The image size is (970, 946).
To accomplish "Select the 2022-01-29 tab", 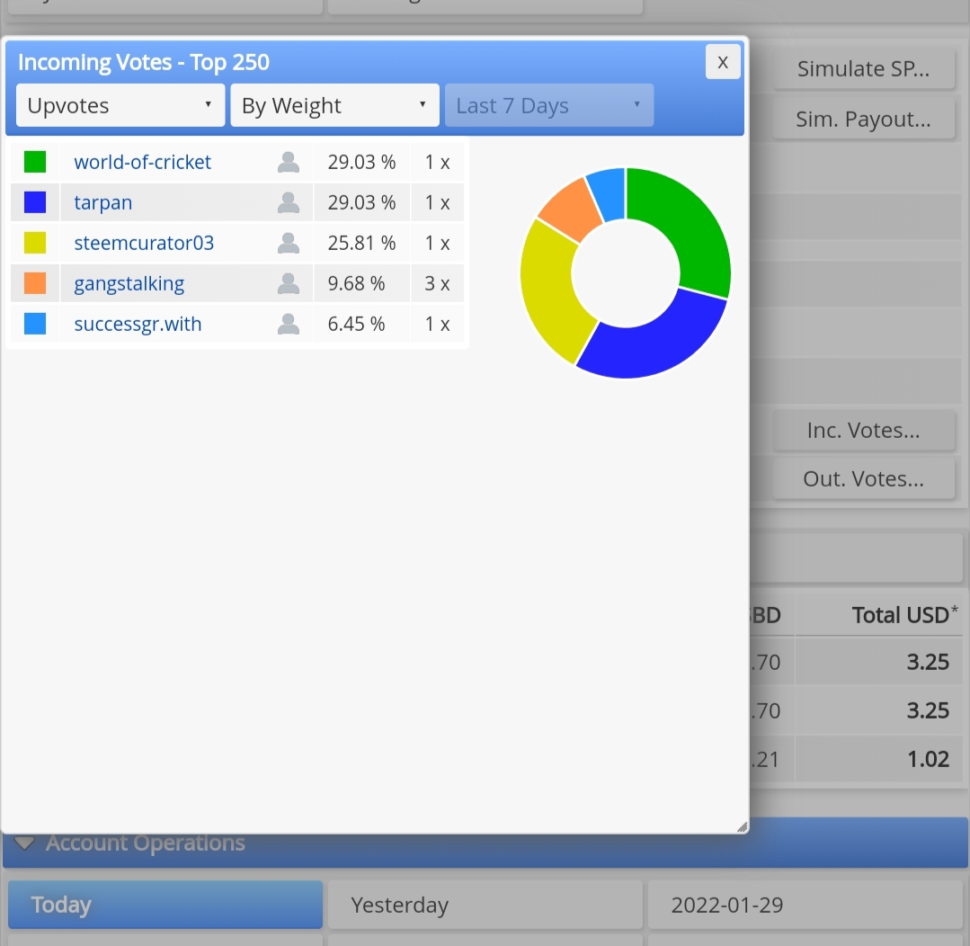I will (805, 905).
